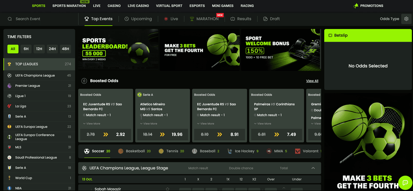Click the Ligue 1 logo icon
Screen dimensions: 413x191
[10, 96]
